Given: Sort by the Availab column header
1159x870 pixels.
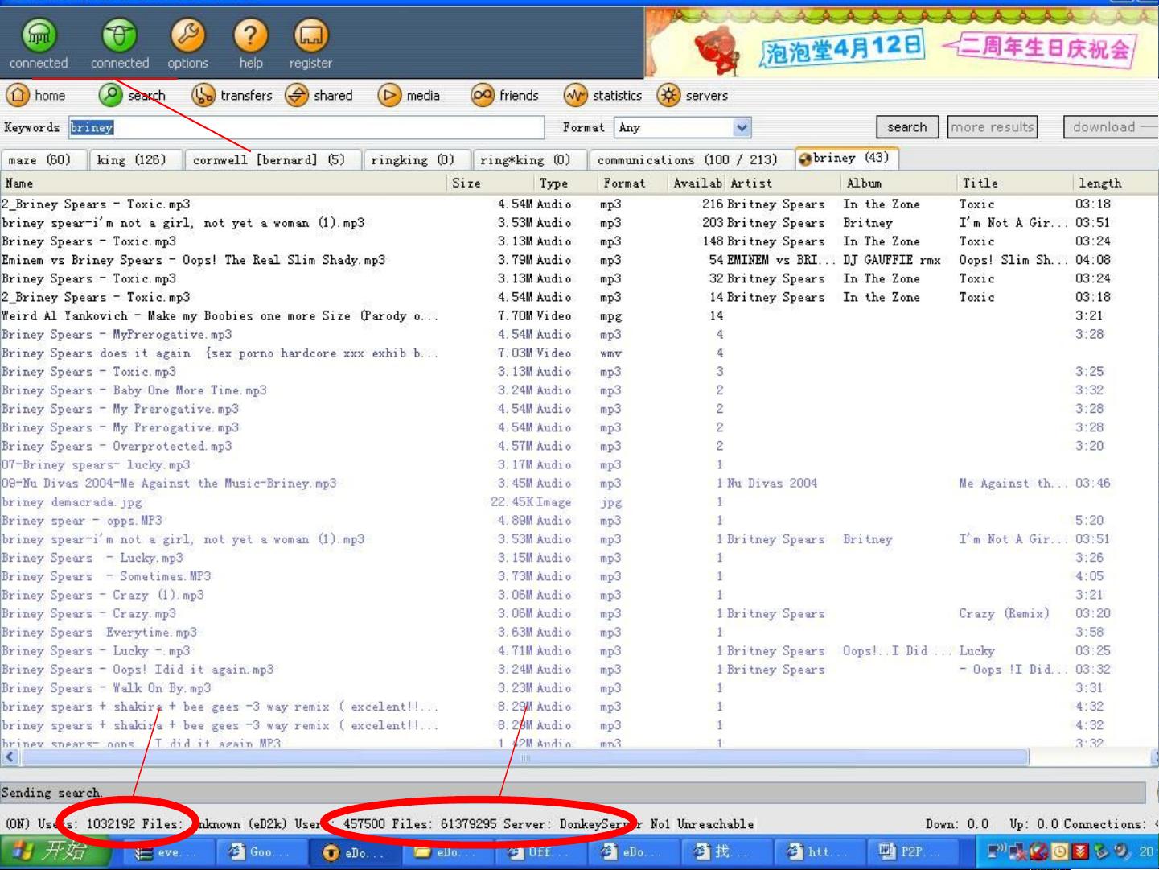Looking at the screenshot, I should pos(697,183).
